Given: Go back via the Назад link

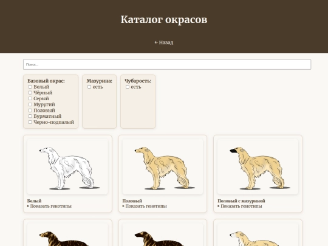Looking at the screenshot, I should tap(164, 43).
